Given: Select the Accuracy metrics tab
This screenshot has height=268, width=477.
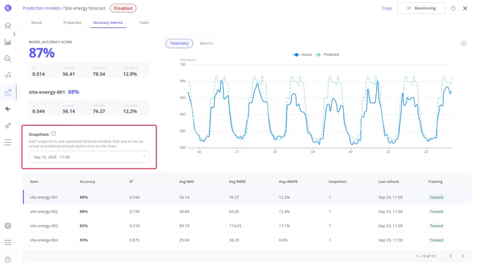Looking at the screenshot, I should click(108, 23).
